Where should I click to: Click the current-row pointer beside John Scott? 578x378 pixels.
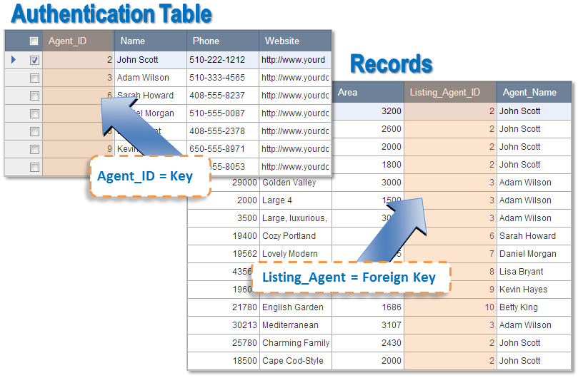click(x=14, y=60)
